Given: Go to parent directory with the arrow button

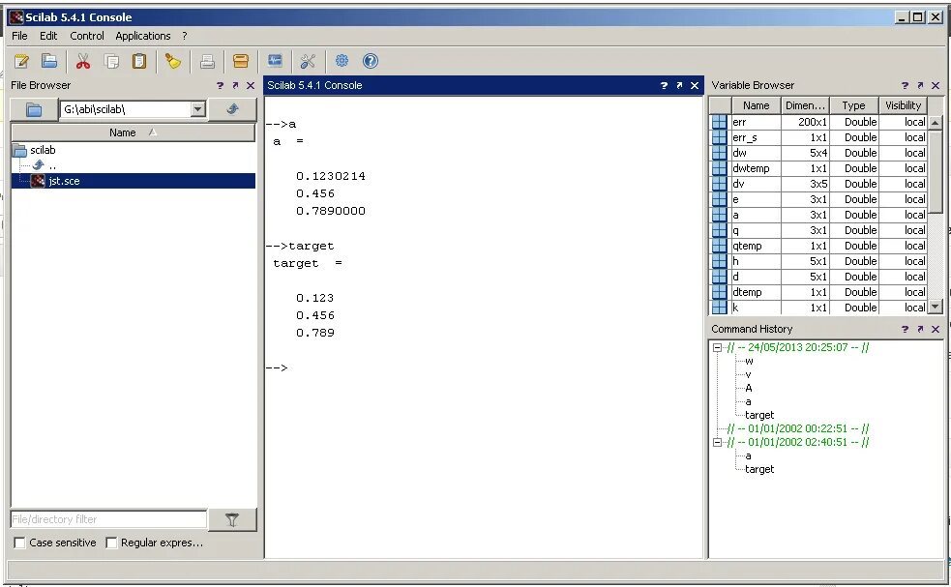Looking at the screenshot, I should (232, 109).
